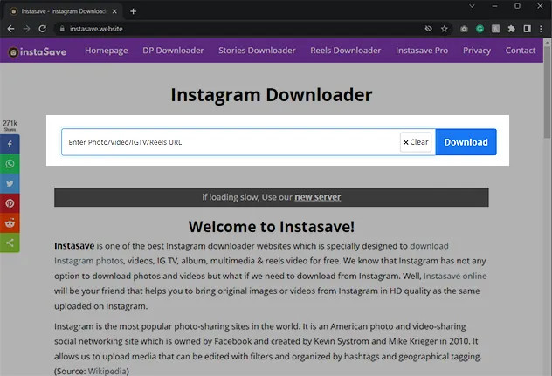Image resolution: width=552 pixels, height=376 pixels.
Task: Click the Instagram Downloader heading
Action: click(272, 95)
